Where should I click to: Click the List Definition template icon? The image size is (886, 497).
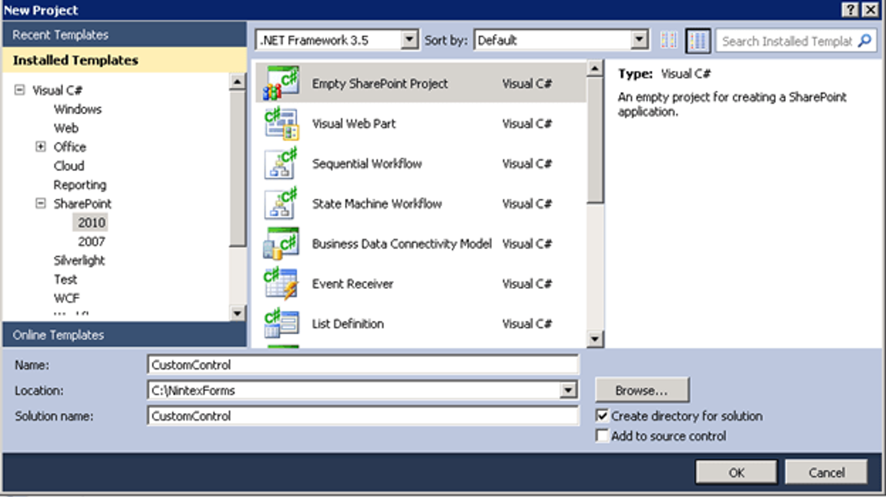click(281, 323)
